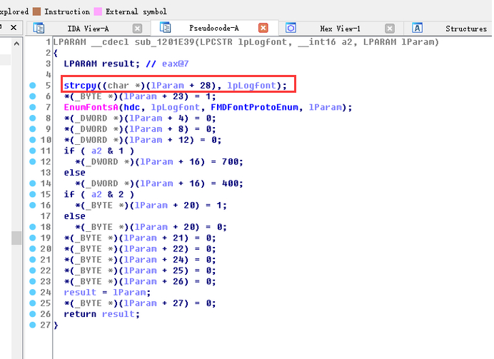Toggle breakpoint dot on line 6

tap(32, 96)
